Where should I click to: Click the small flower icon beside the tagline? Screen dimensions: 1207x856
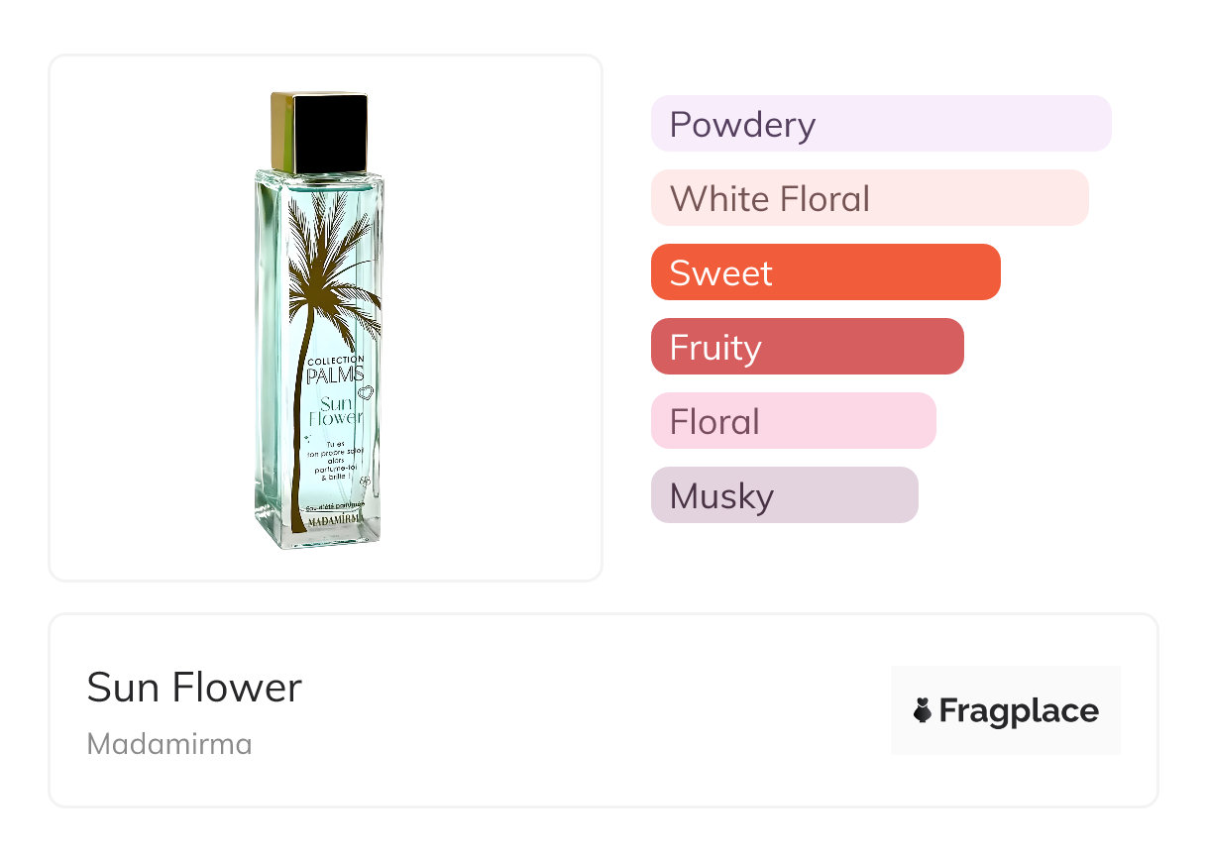(366, 481)
